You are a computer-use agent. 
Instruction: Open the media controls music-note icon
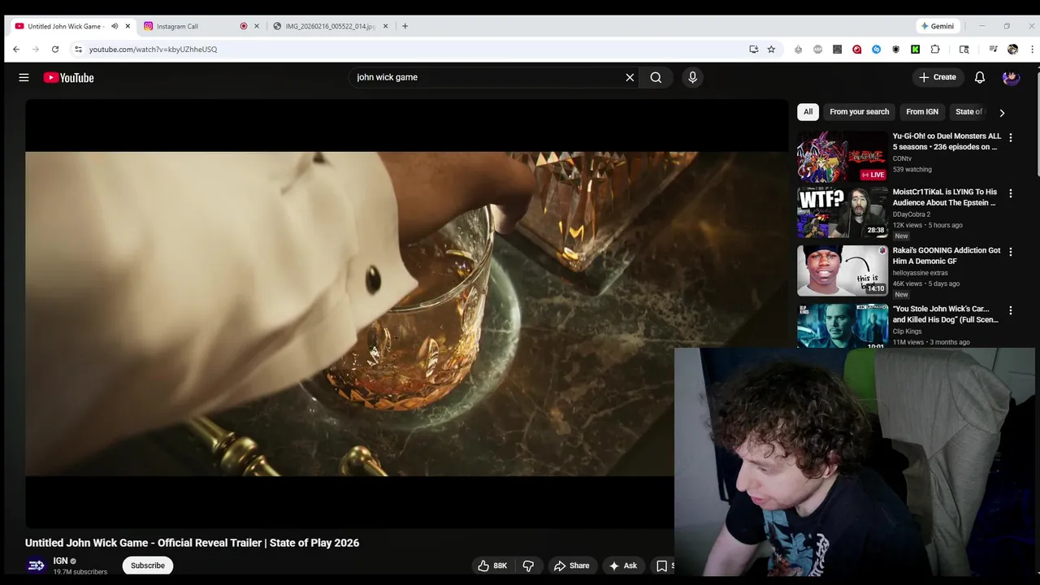993,49
